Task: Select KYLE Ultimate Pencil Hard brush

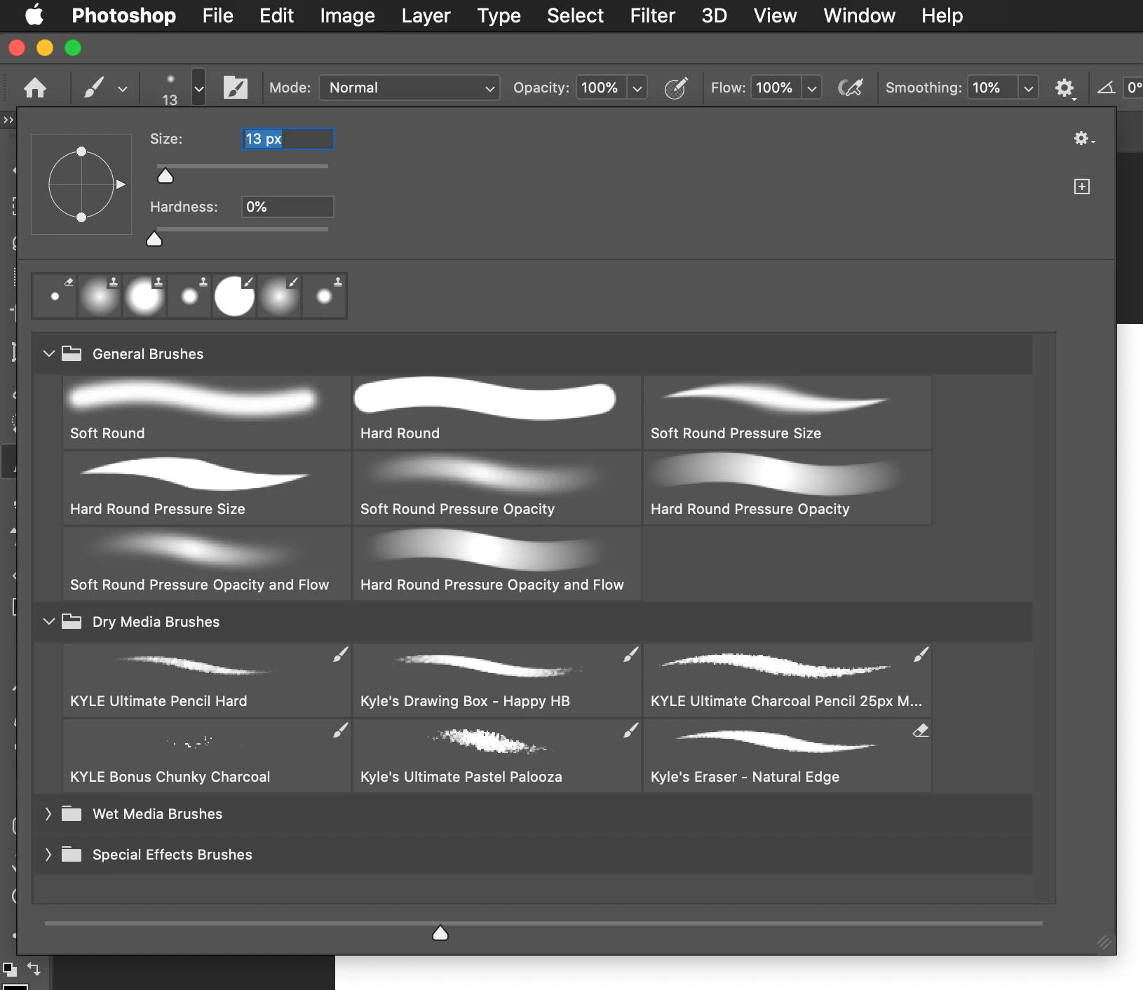Action: [206, 680]
